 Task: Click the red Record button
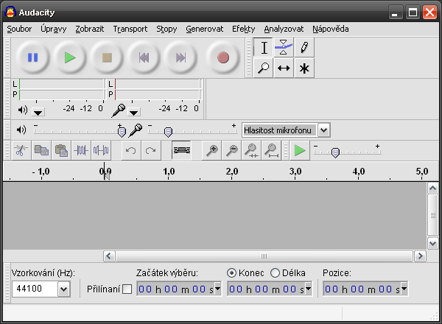223,57
